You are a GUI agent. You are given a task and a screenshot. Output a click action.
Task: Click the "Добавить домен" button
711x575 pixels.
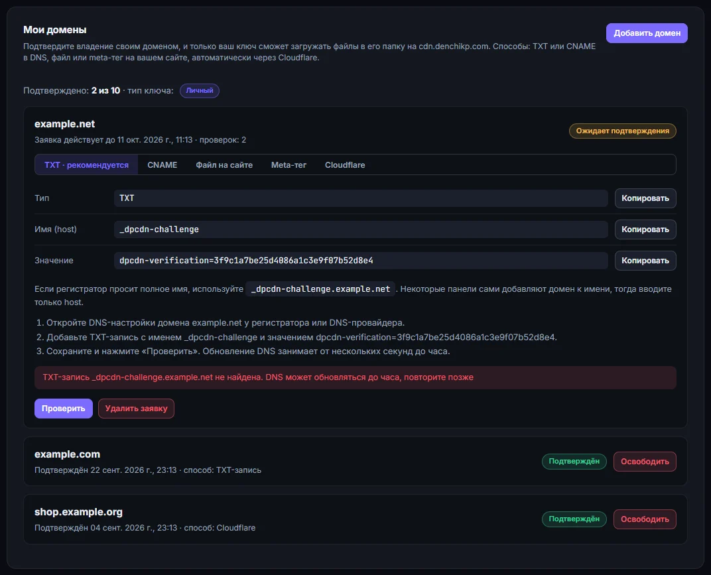point(647,33)
